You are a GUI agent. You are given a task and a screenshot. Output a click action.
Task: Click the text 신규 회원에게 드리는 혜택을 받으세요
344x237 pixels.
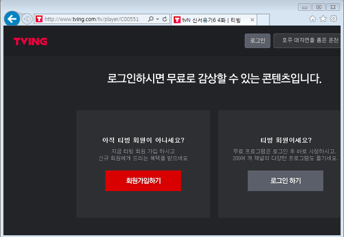click(143, 158)
